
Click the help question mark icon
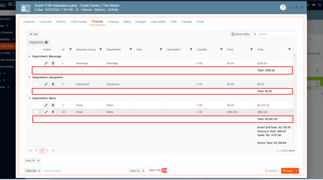click(x=283, y=7)
